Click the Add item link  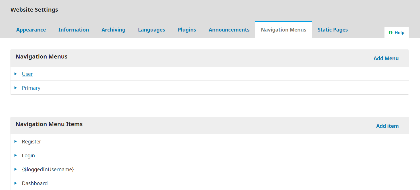[387, 126]
